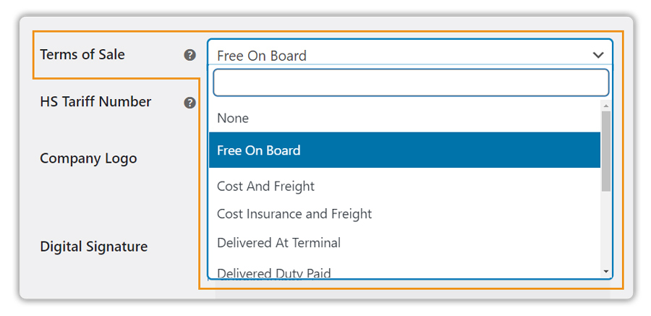Choose the highlighted Free On Board option

click(x=405, y=150)
